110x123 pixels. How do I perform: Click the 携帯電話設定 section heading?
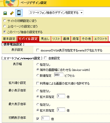(13, 44)
